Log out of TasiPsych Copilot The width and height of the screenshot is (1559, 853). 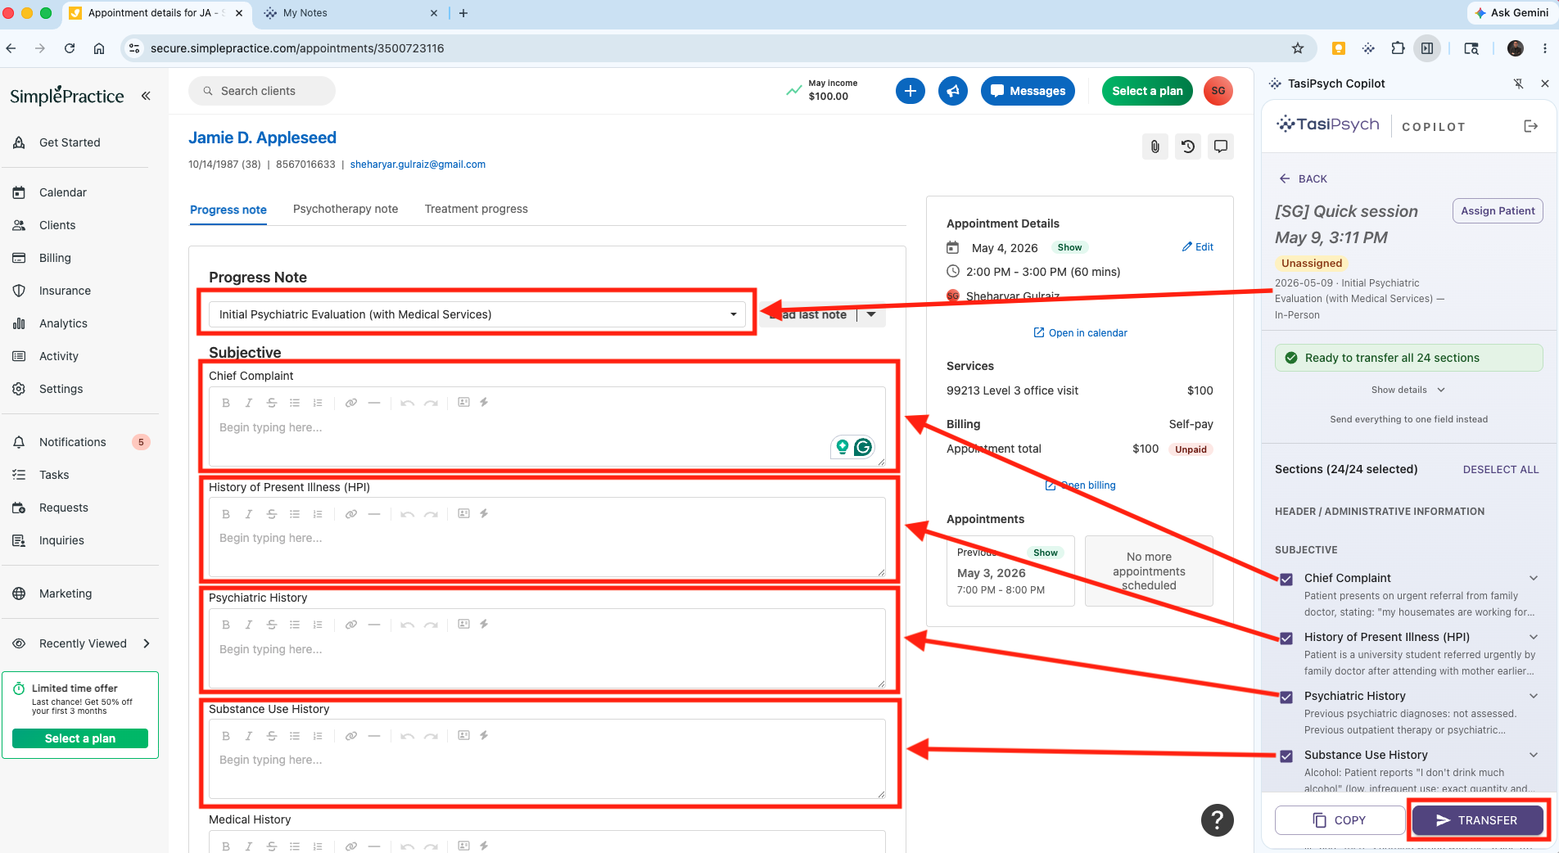pyautogui.click(x=1530, y=126)
